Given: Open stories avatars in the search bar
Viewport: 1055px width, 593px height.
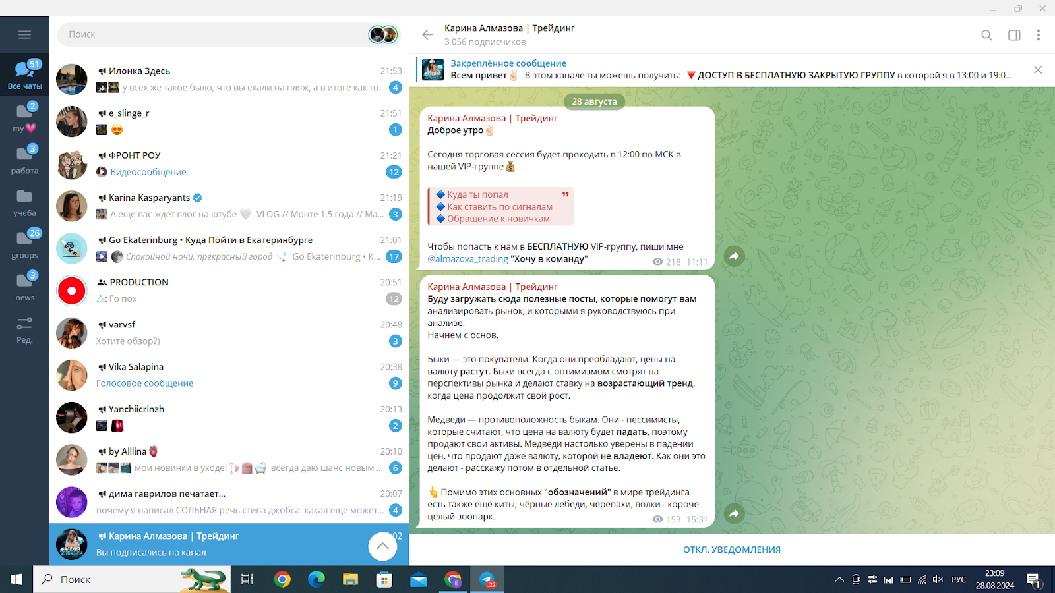Looking at the screenshot, I should [x=383, y=34].
